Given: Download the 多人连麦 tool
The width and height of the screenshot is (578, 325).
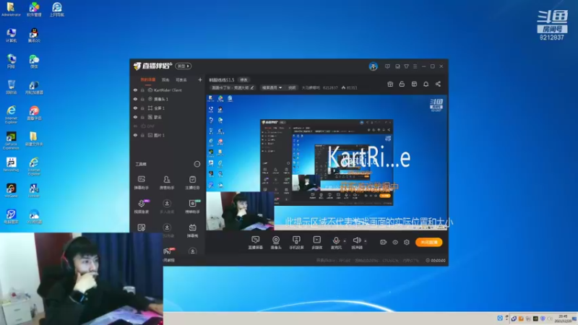Looking at the screenshot, I should click(x=167, y=207).
